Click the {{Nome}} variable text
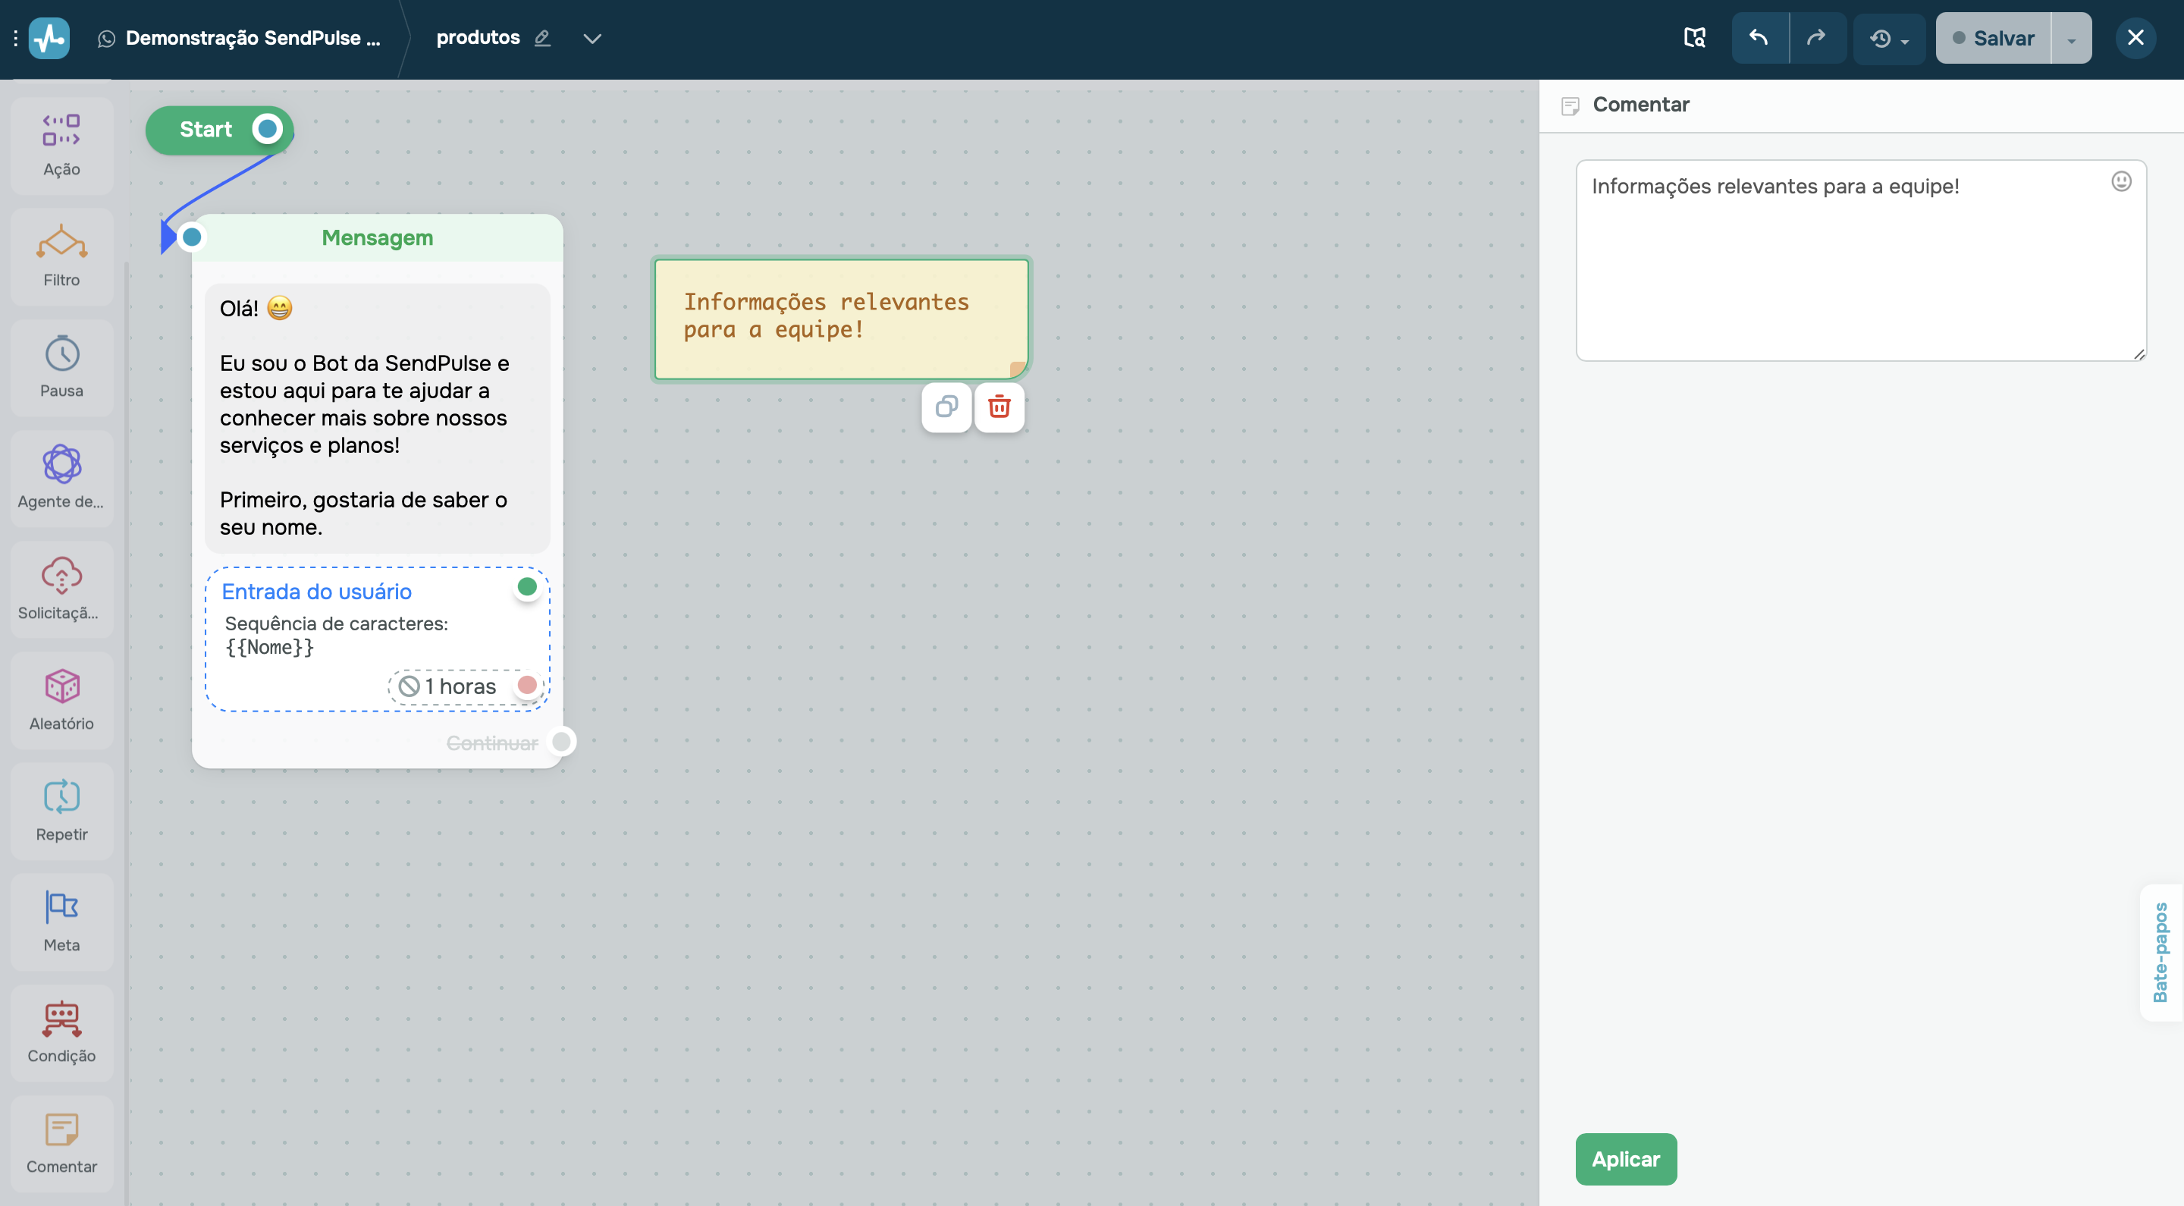Viewport: 2184px width, 1206px height. pyautogui.click(x=270, y=648)
